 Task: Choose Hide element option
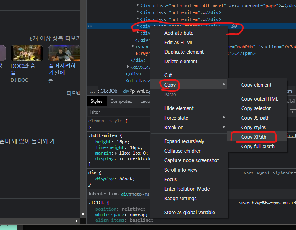[x=189, y=108]
